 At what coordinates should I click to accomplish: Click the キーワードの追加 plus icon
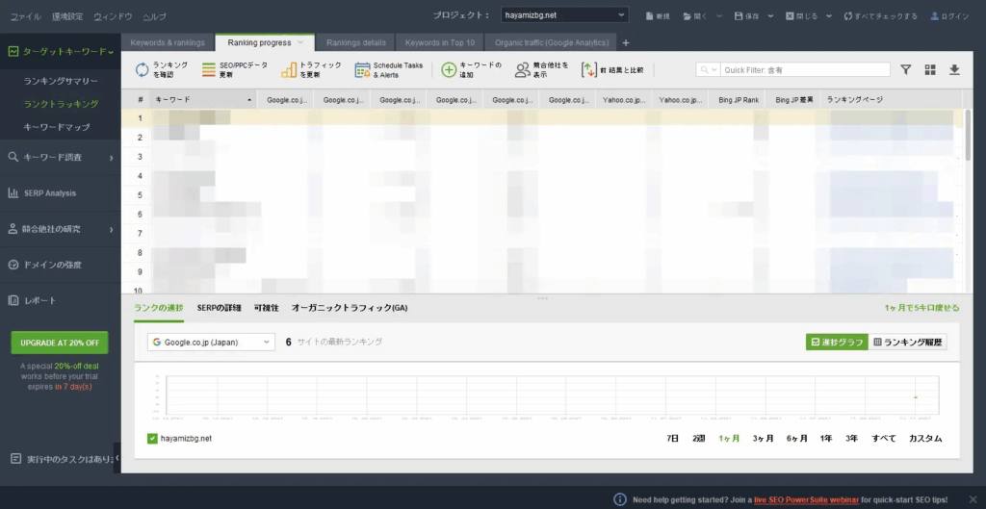click(449, 69)
